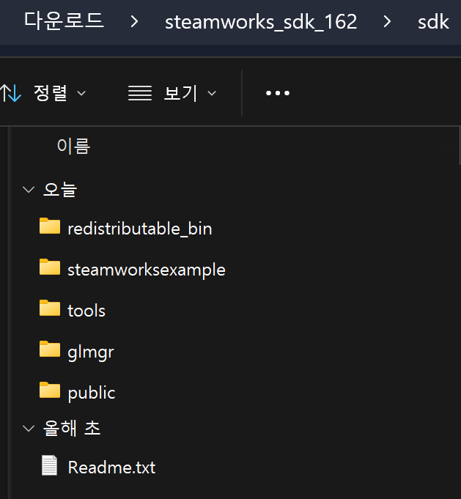This screenshot has height=499, width=461.
Task: Select the redistributable_bin name text
Action: point(140,229)
